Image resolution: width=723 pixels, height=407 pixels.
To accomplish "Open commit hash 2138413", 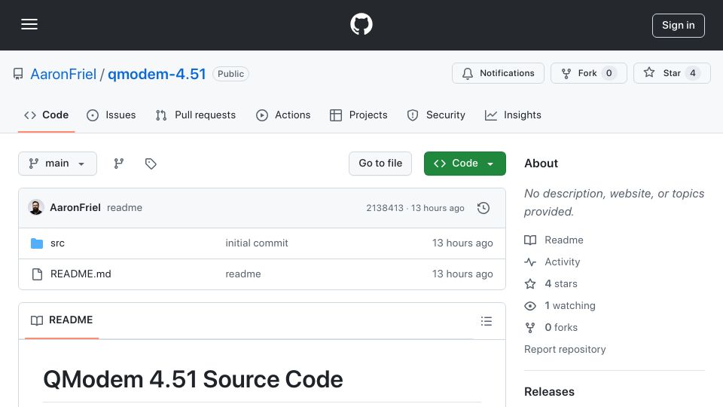I will 385,208.
